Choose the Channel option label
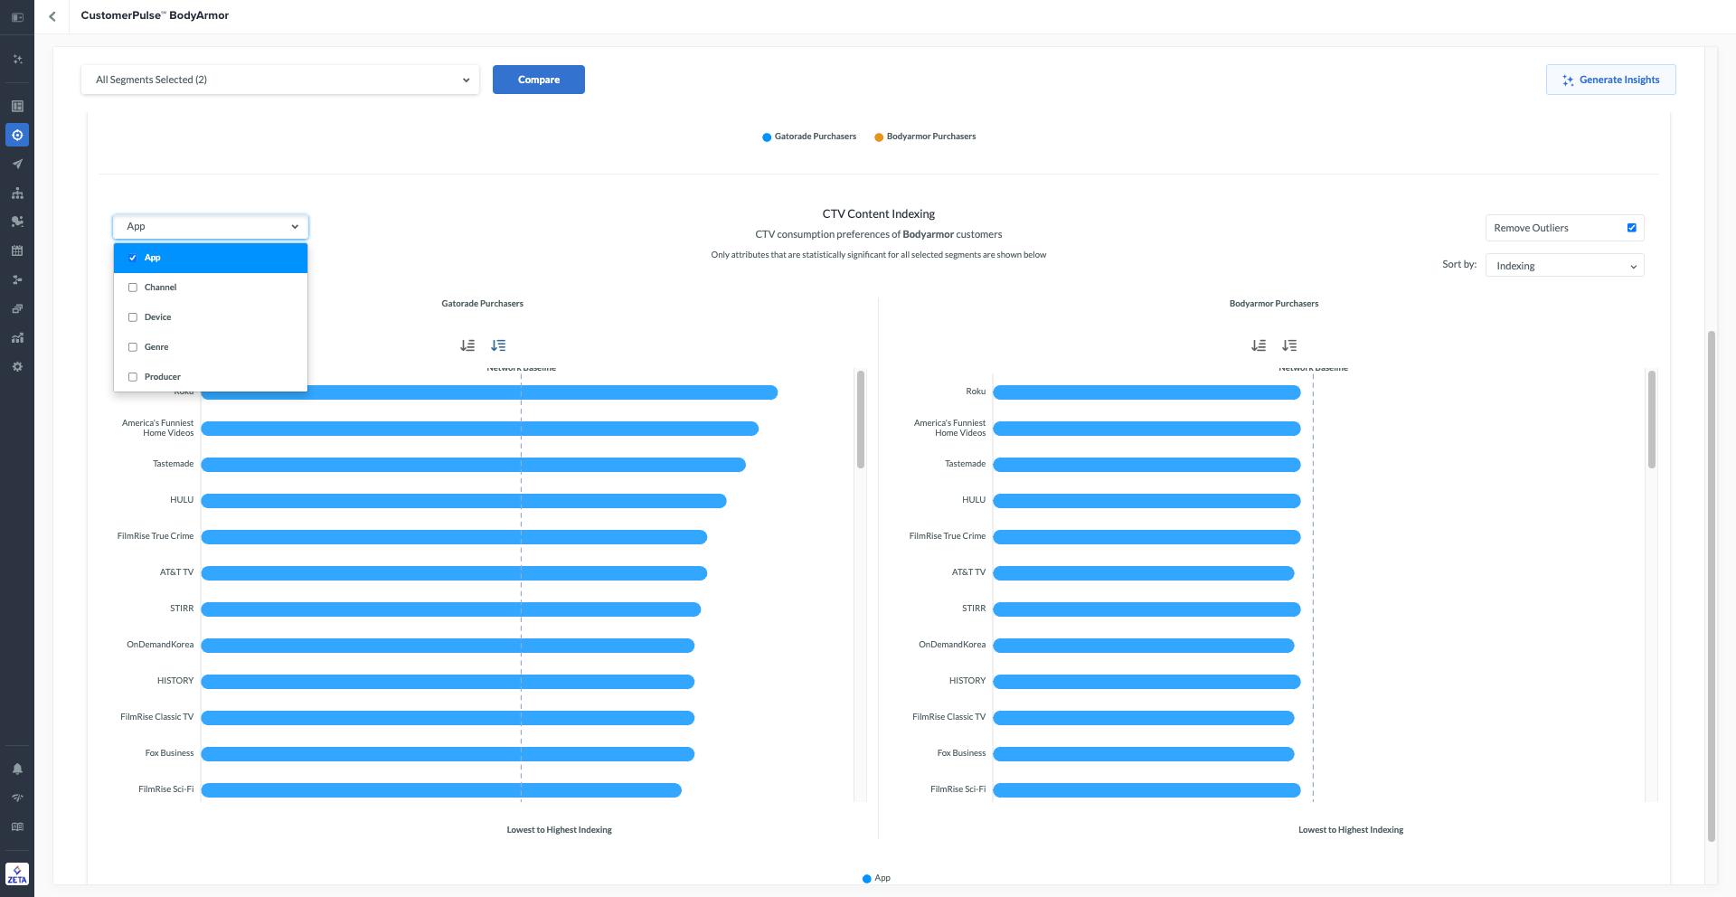1736x897 pixels. (160, 288)
